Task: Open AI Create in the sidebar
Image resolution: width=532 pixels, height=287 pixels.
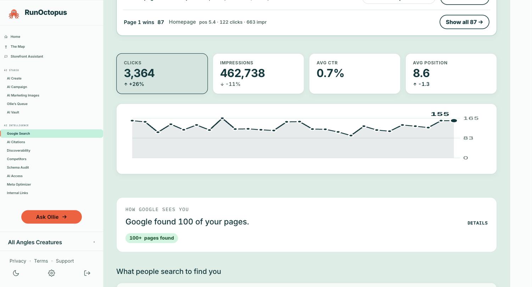Action: (14, 78)
